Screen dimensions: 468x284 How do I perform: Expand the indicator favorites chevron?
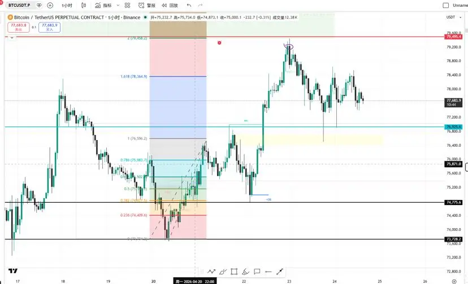118,6
